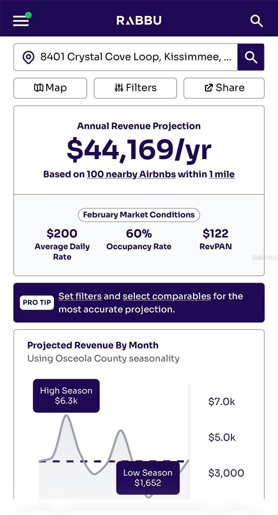Click the $44,169/yr revenue figure
The width and height of the screenshot is (278, 515).
(139, 150)
